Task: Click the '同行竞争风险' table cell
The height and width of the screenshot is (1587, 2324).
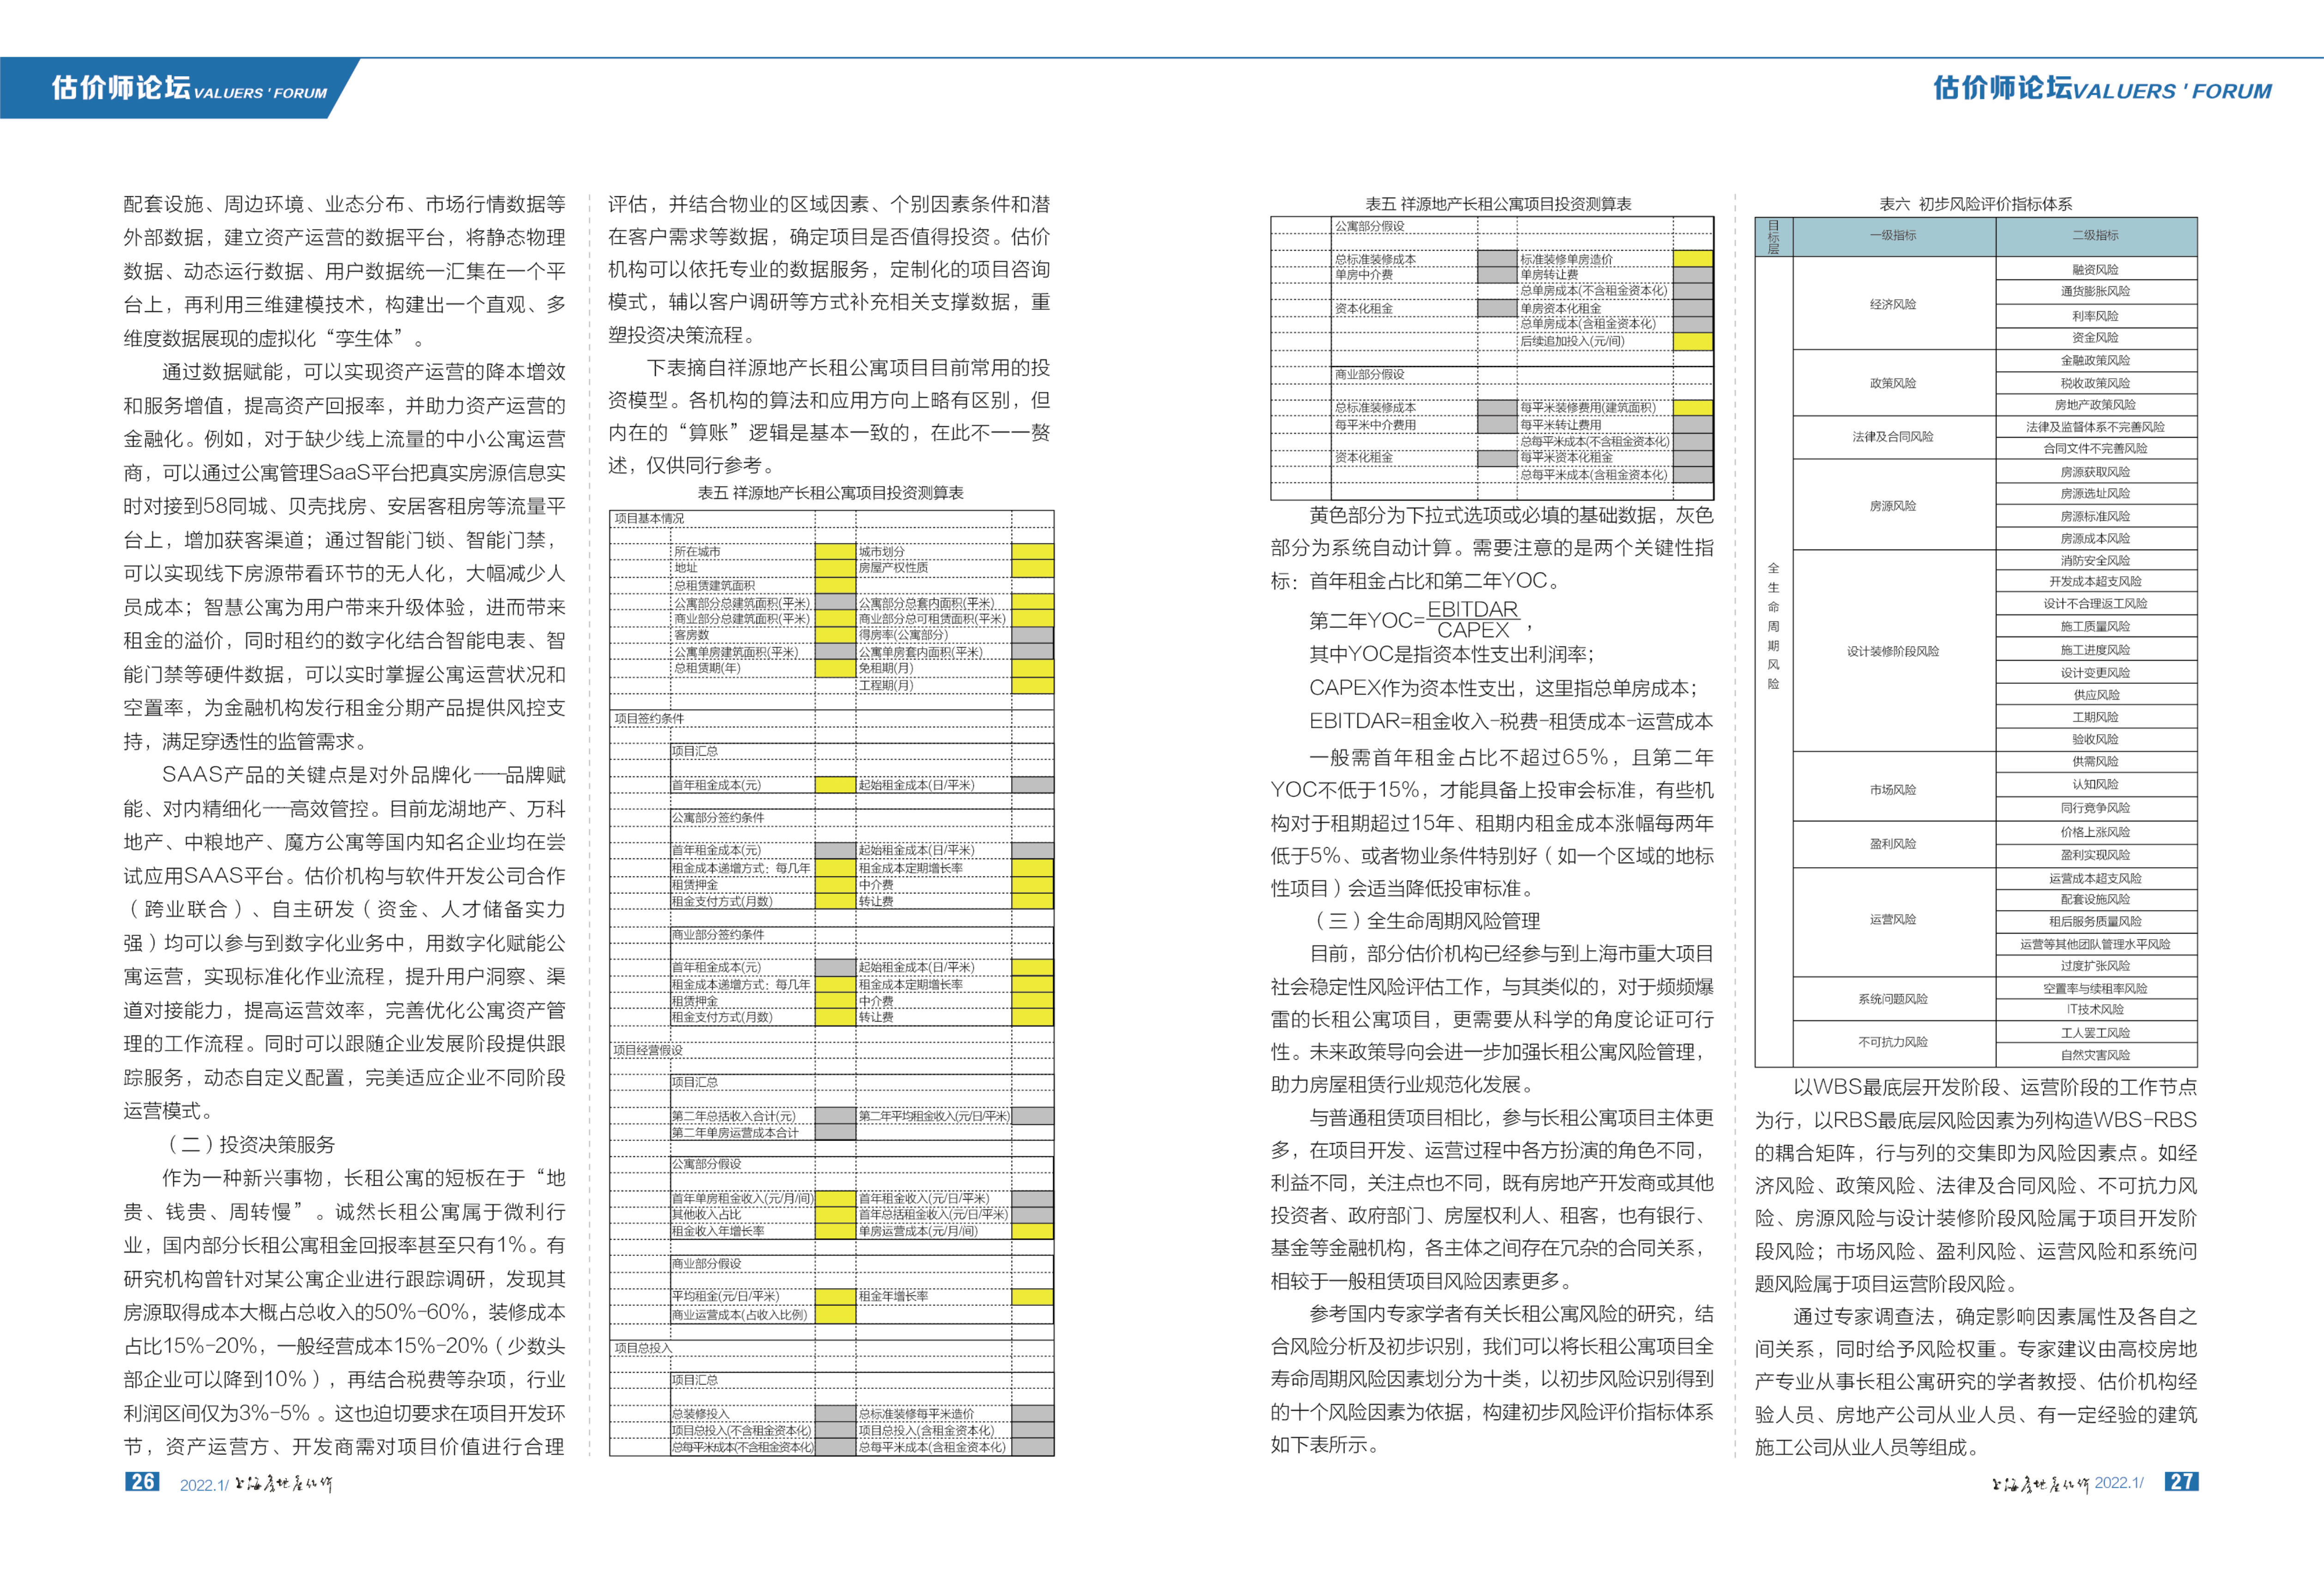Action: pyautogui.click(x=2096, y=808)
